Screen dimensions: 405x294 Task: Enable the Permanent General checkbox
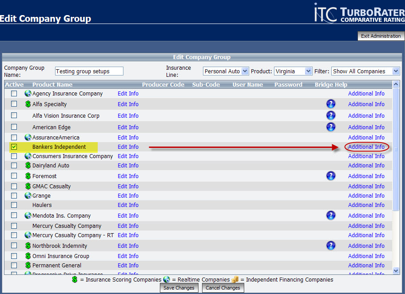coord(14,265)
